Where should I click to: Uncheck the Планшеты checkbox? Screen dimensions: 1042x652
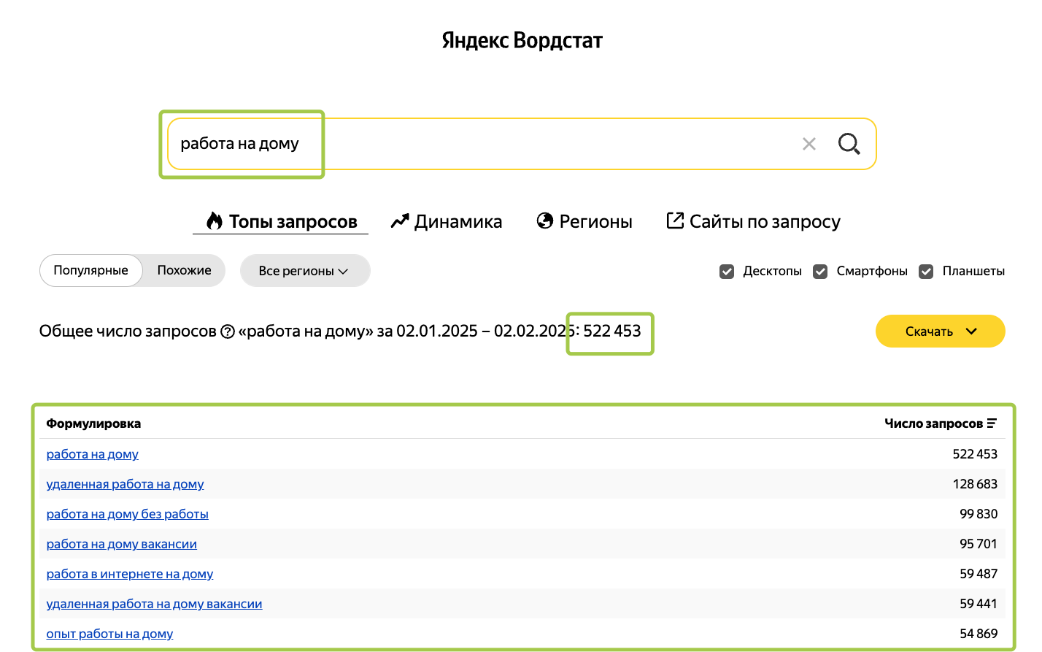tap(926, 271)
